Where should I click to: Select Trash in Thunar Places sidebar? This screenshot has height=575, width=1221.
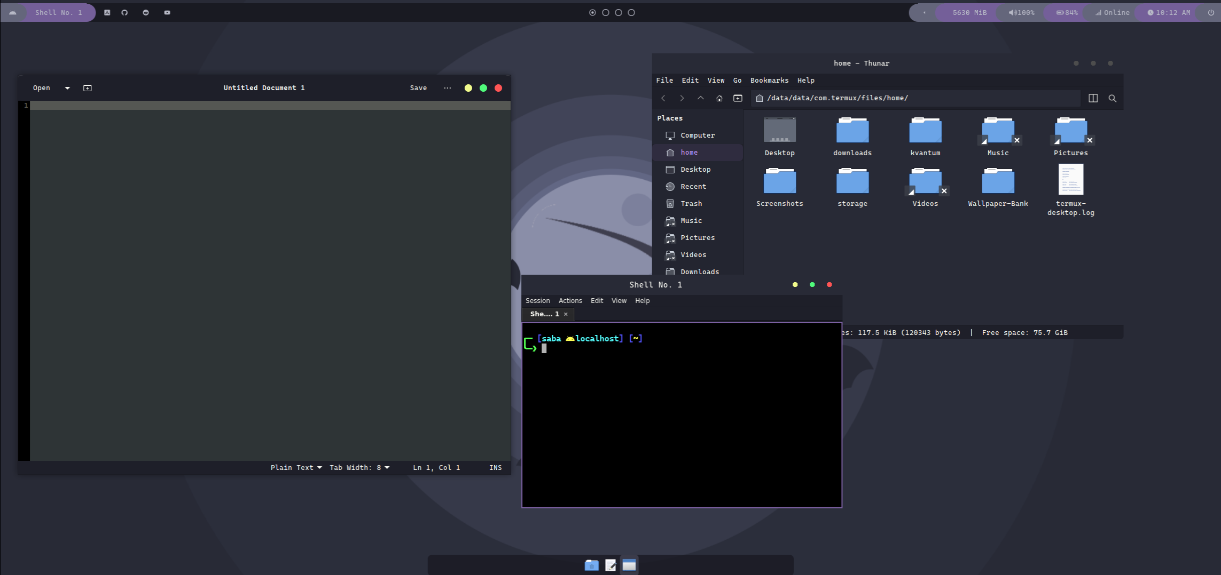(x=698, y=204)
